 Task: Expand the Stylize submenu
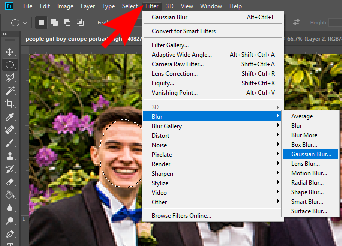click(212, 183)
